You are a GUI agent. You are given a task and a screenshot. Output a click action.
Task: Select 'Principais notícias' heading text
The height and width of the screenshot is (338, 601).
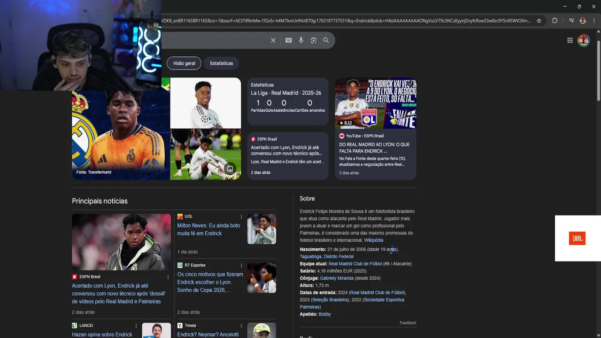pyautogui.click(x=100, y=201)
